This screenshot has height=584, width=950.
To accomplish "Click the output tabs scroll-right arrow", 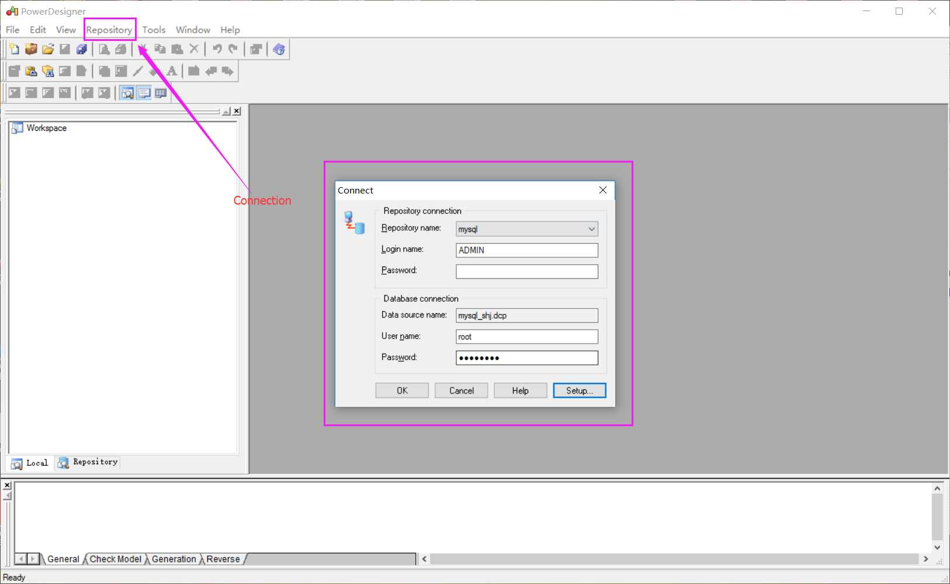I will [x=33, y=559].
